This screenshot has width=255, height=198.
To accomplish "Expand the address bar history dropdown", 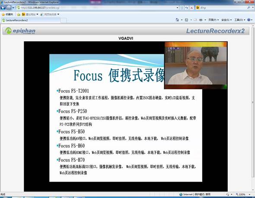I will tap(177, 8).
